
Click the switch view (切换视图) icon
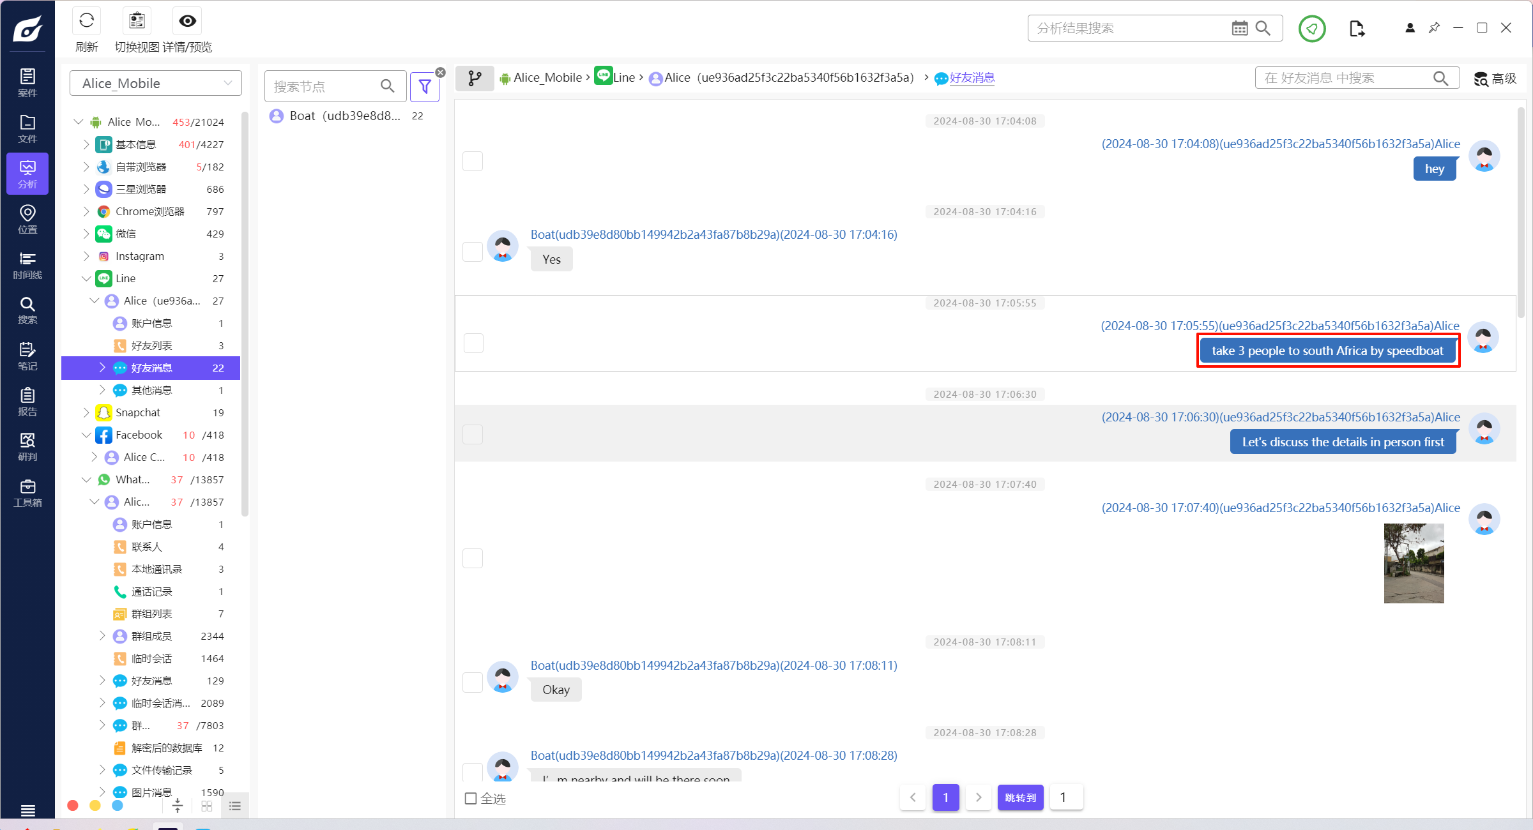137,22
